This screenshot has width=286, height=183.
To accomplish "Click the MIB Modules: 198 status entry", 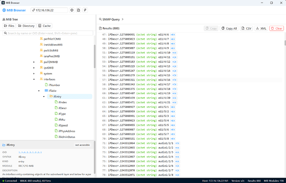I will [274, 181].
